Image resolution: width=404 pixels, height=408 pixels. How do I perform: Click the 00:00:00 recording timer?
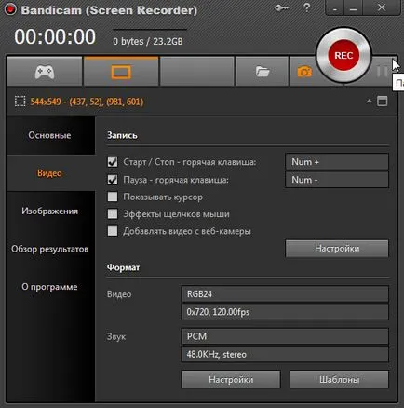pos(55,36)
